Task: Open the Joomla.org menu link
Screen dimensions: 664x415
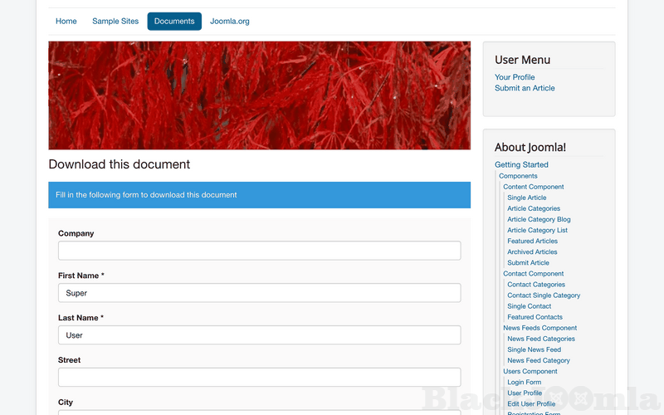Action: 230,22
